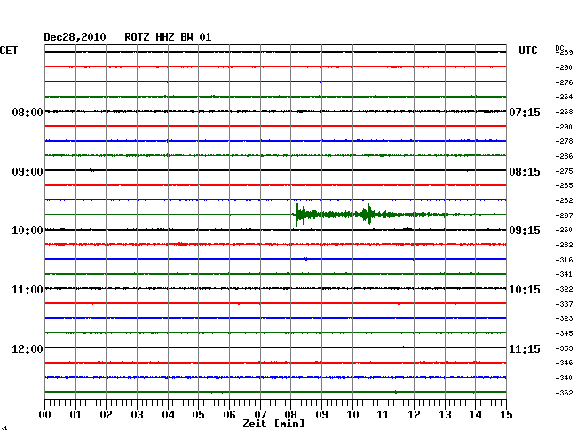Click the CET time label '10:00'
The image size is (577, 438).
[x=28, y=231]
